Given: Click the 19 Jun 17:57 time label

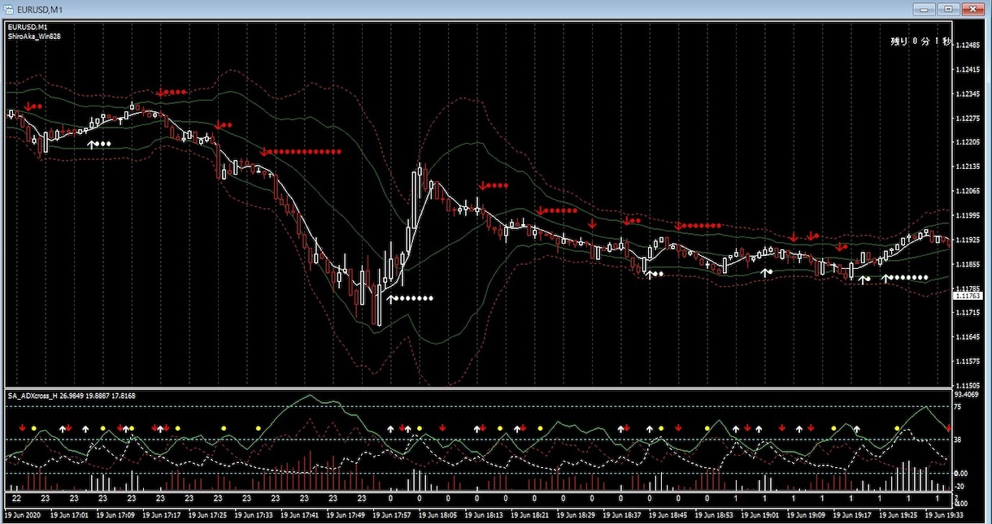Looking at the screenshot, I should pyautogui.click(x=391, y=515).
